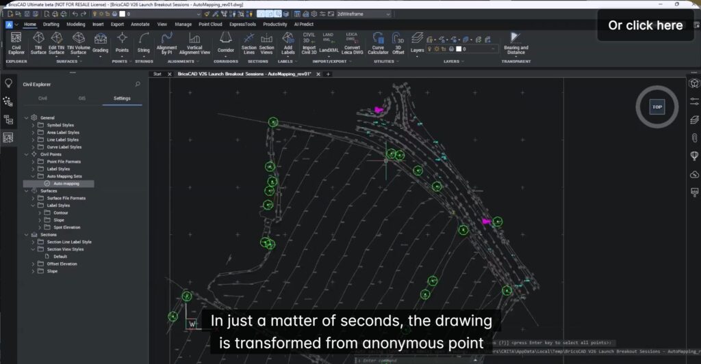Open the Section Views tool
Image resolution: width=701 pixels, height=364 pixels.
(266, 43)
